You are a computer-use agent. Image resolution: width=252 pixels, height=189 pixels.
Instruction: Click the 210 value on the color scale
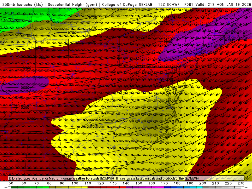[215, 183]
